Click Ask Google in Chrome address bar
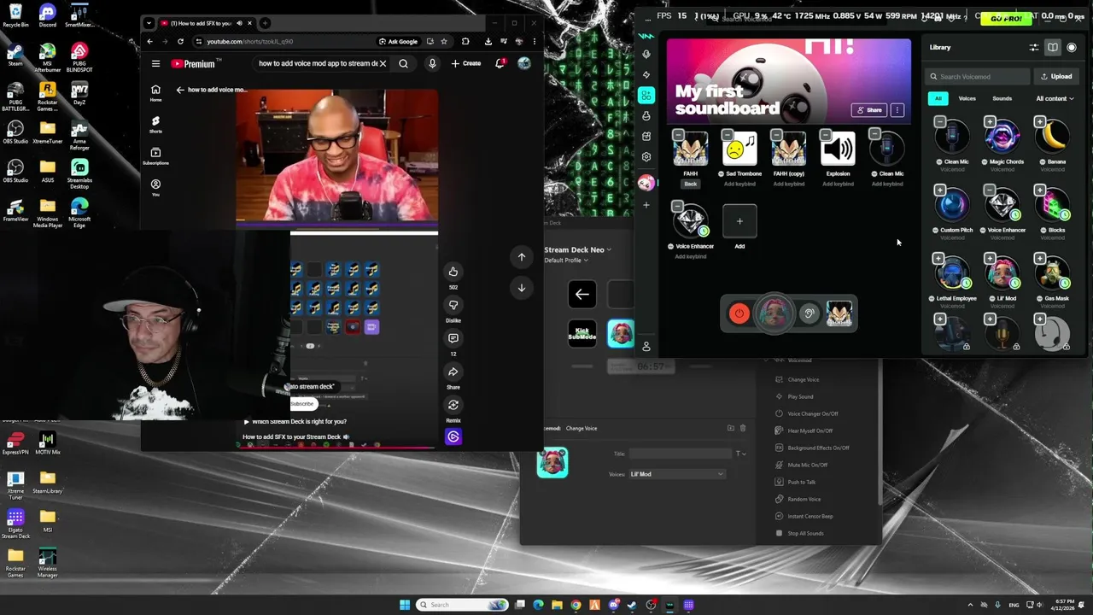Image resolution: width=1093 pixels, height=615 pixels. point(398,41)
